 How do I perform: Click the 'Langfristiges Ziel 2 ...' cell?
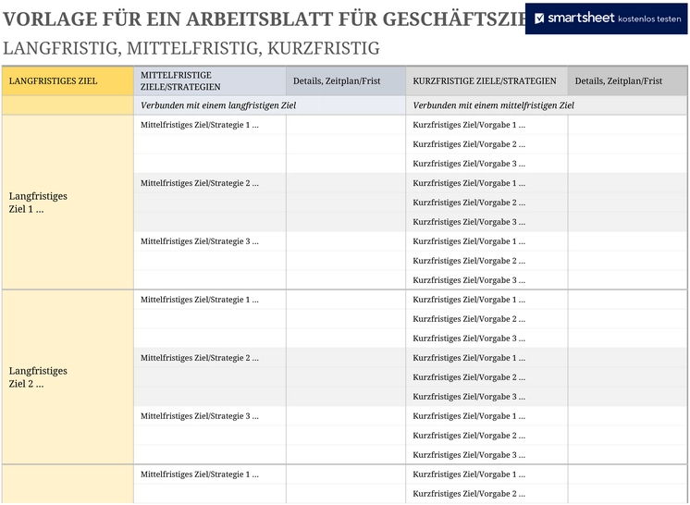(68, 377)
